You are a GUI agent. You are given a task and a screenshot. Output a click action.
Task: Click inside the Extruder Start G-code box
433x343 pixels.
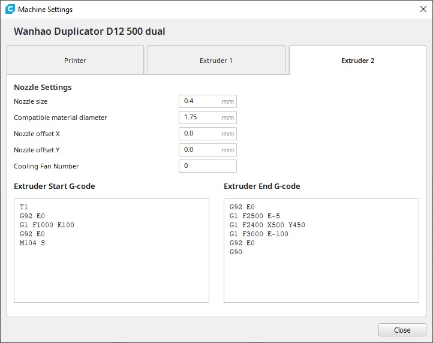112,251
